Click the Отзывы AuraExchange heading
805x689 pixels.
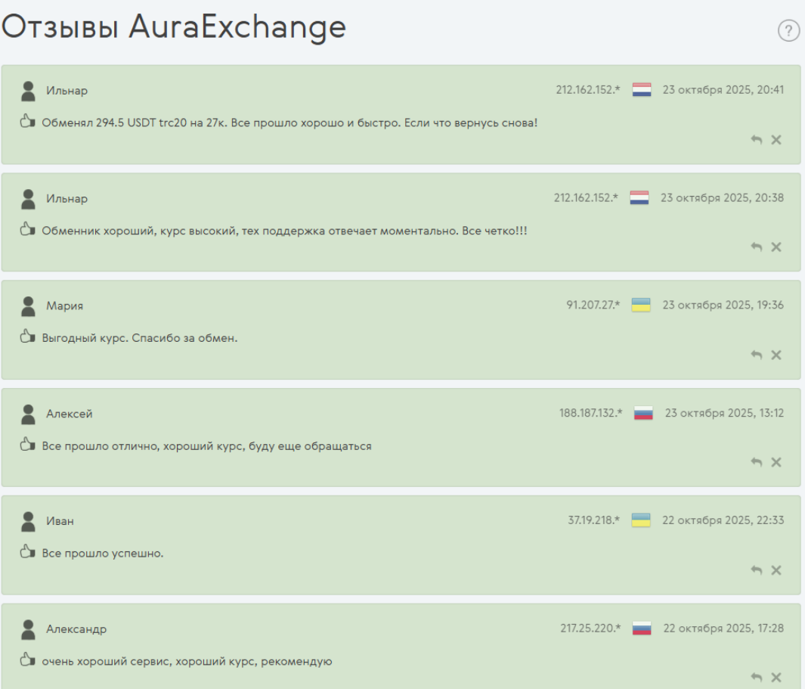click(174, 27)
